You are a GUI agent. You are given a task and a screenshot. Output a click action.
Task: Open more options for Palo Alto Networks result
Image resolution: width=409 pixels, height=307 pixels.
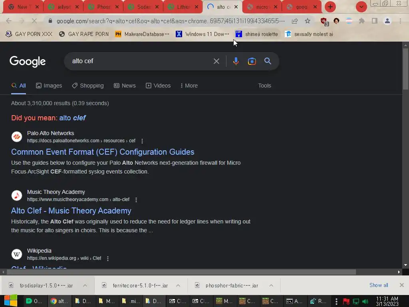pos(142,141)
